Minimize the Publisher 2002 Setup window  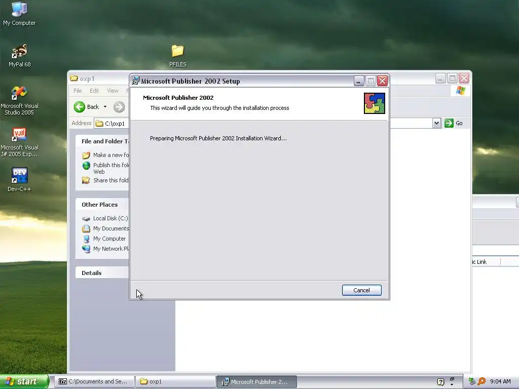coord(359,81)
